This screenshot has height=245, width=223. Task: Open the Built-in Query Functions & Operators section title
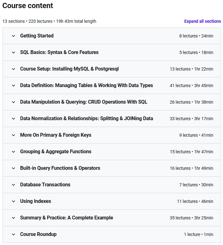[x=60, y=168]
